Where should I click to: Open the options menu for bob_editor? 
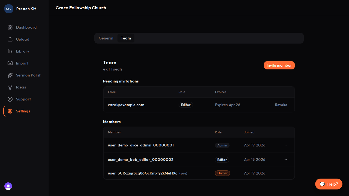285,160
